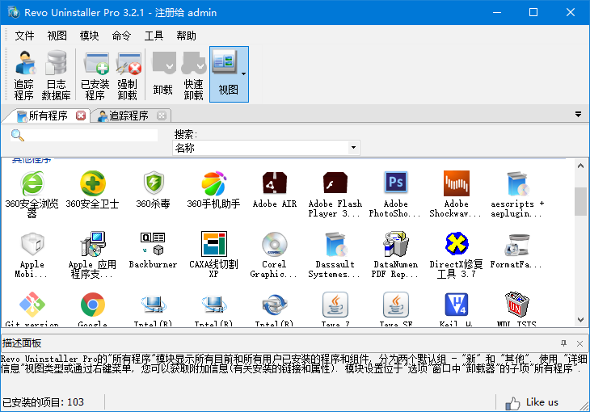590x412 pixels.
Task: Close the 所有程序 tab
Action: tap(81, 116)
